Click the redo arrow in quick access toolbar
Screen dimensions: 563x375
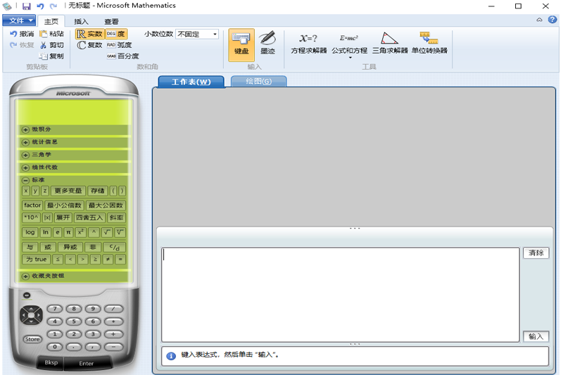point(53,6)
